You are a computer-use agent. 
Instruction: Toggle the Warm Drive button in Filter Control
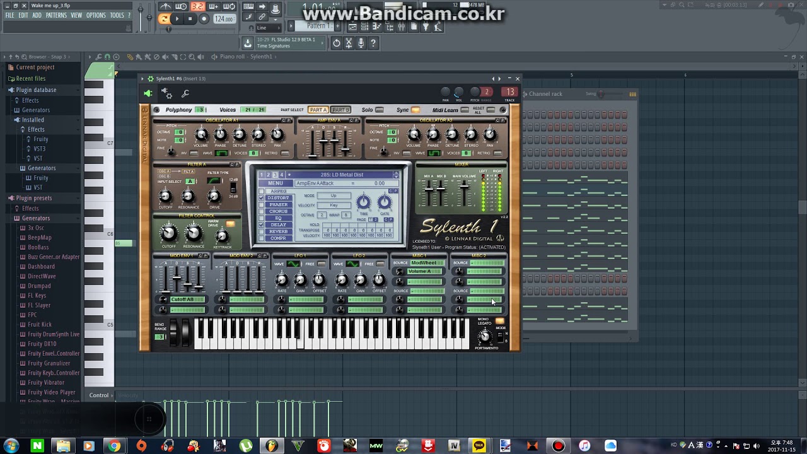[231, 224]
